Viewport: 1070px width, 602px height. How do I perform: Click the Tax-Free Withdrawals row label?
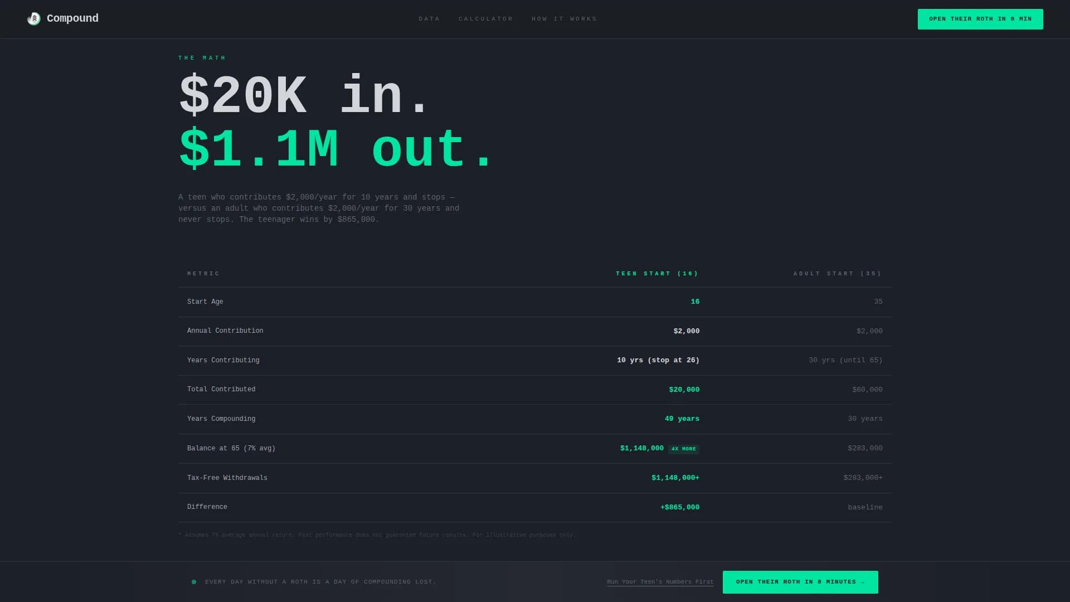[x=227, y=478]
